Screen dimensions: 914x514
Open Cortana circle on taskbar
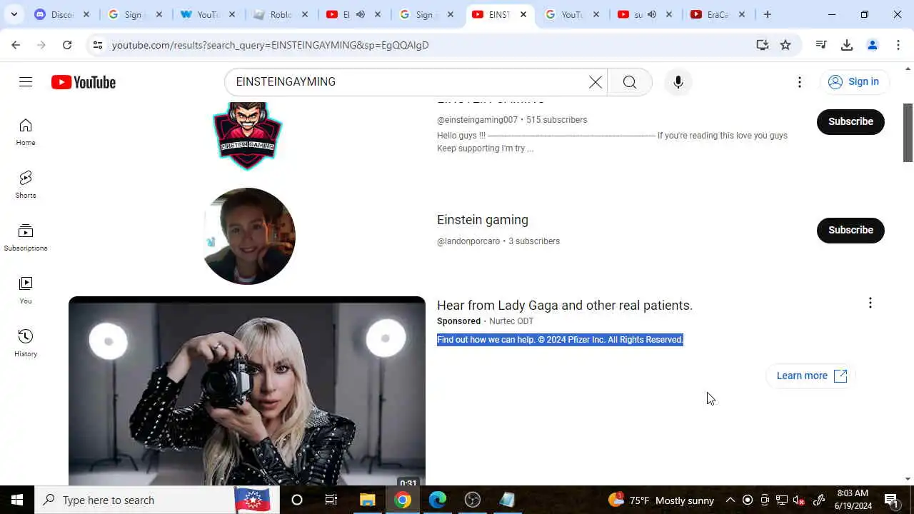[297, 500]
